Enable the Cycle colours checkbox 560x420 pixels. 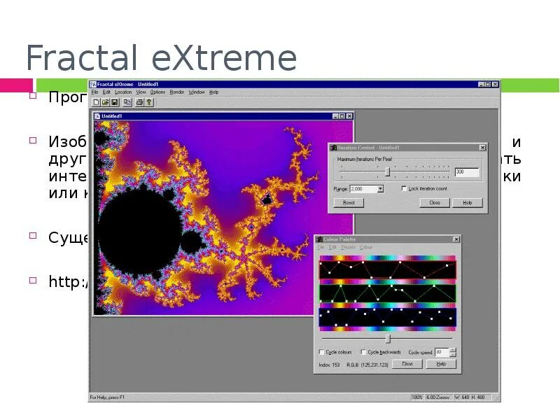[x=321, y=352]
